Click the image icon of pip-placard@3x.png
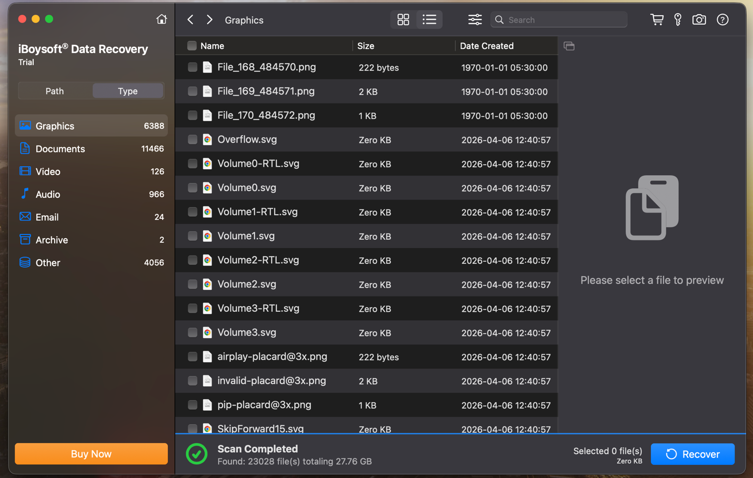753x478 pixels. [x=207, y=405]
